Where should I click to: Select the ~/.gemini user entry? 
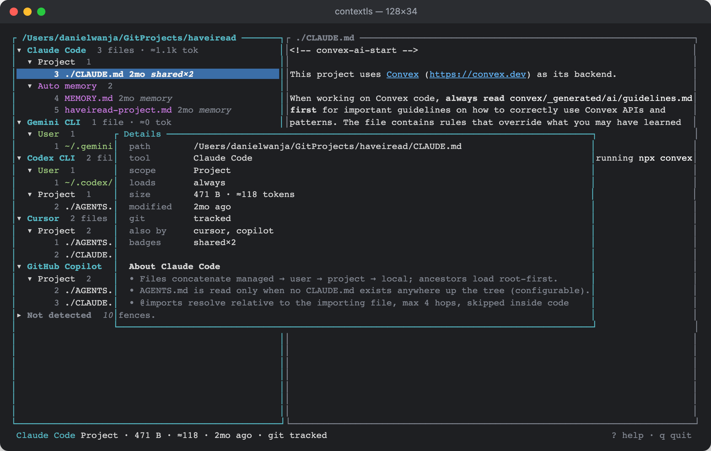click(x=88, y=146)
